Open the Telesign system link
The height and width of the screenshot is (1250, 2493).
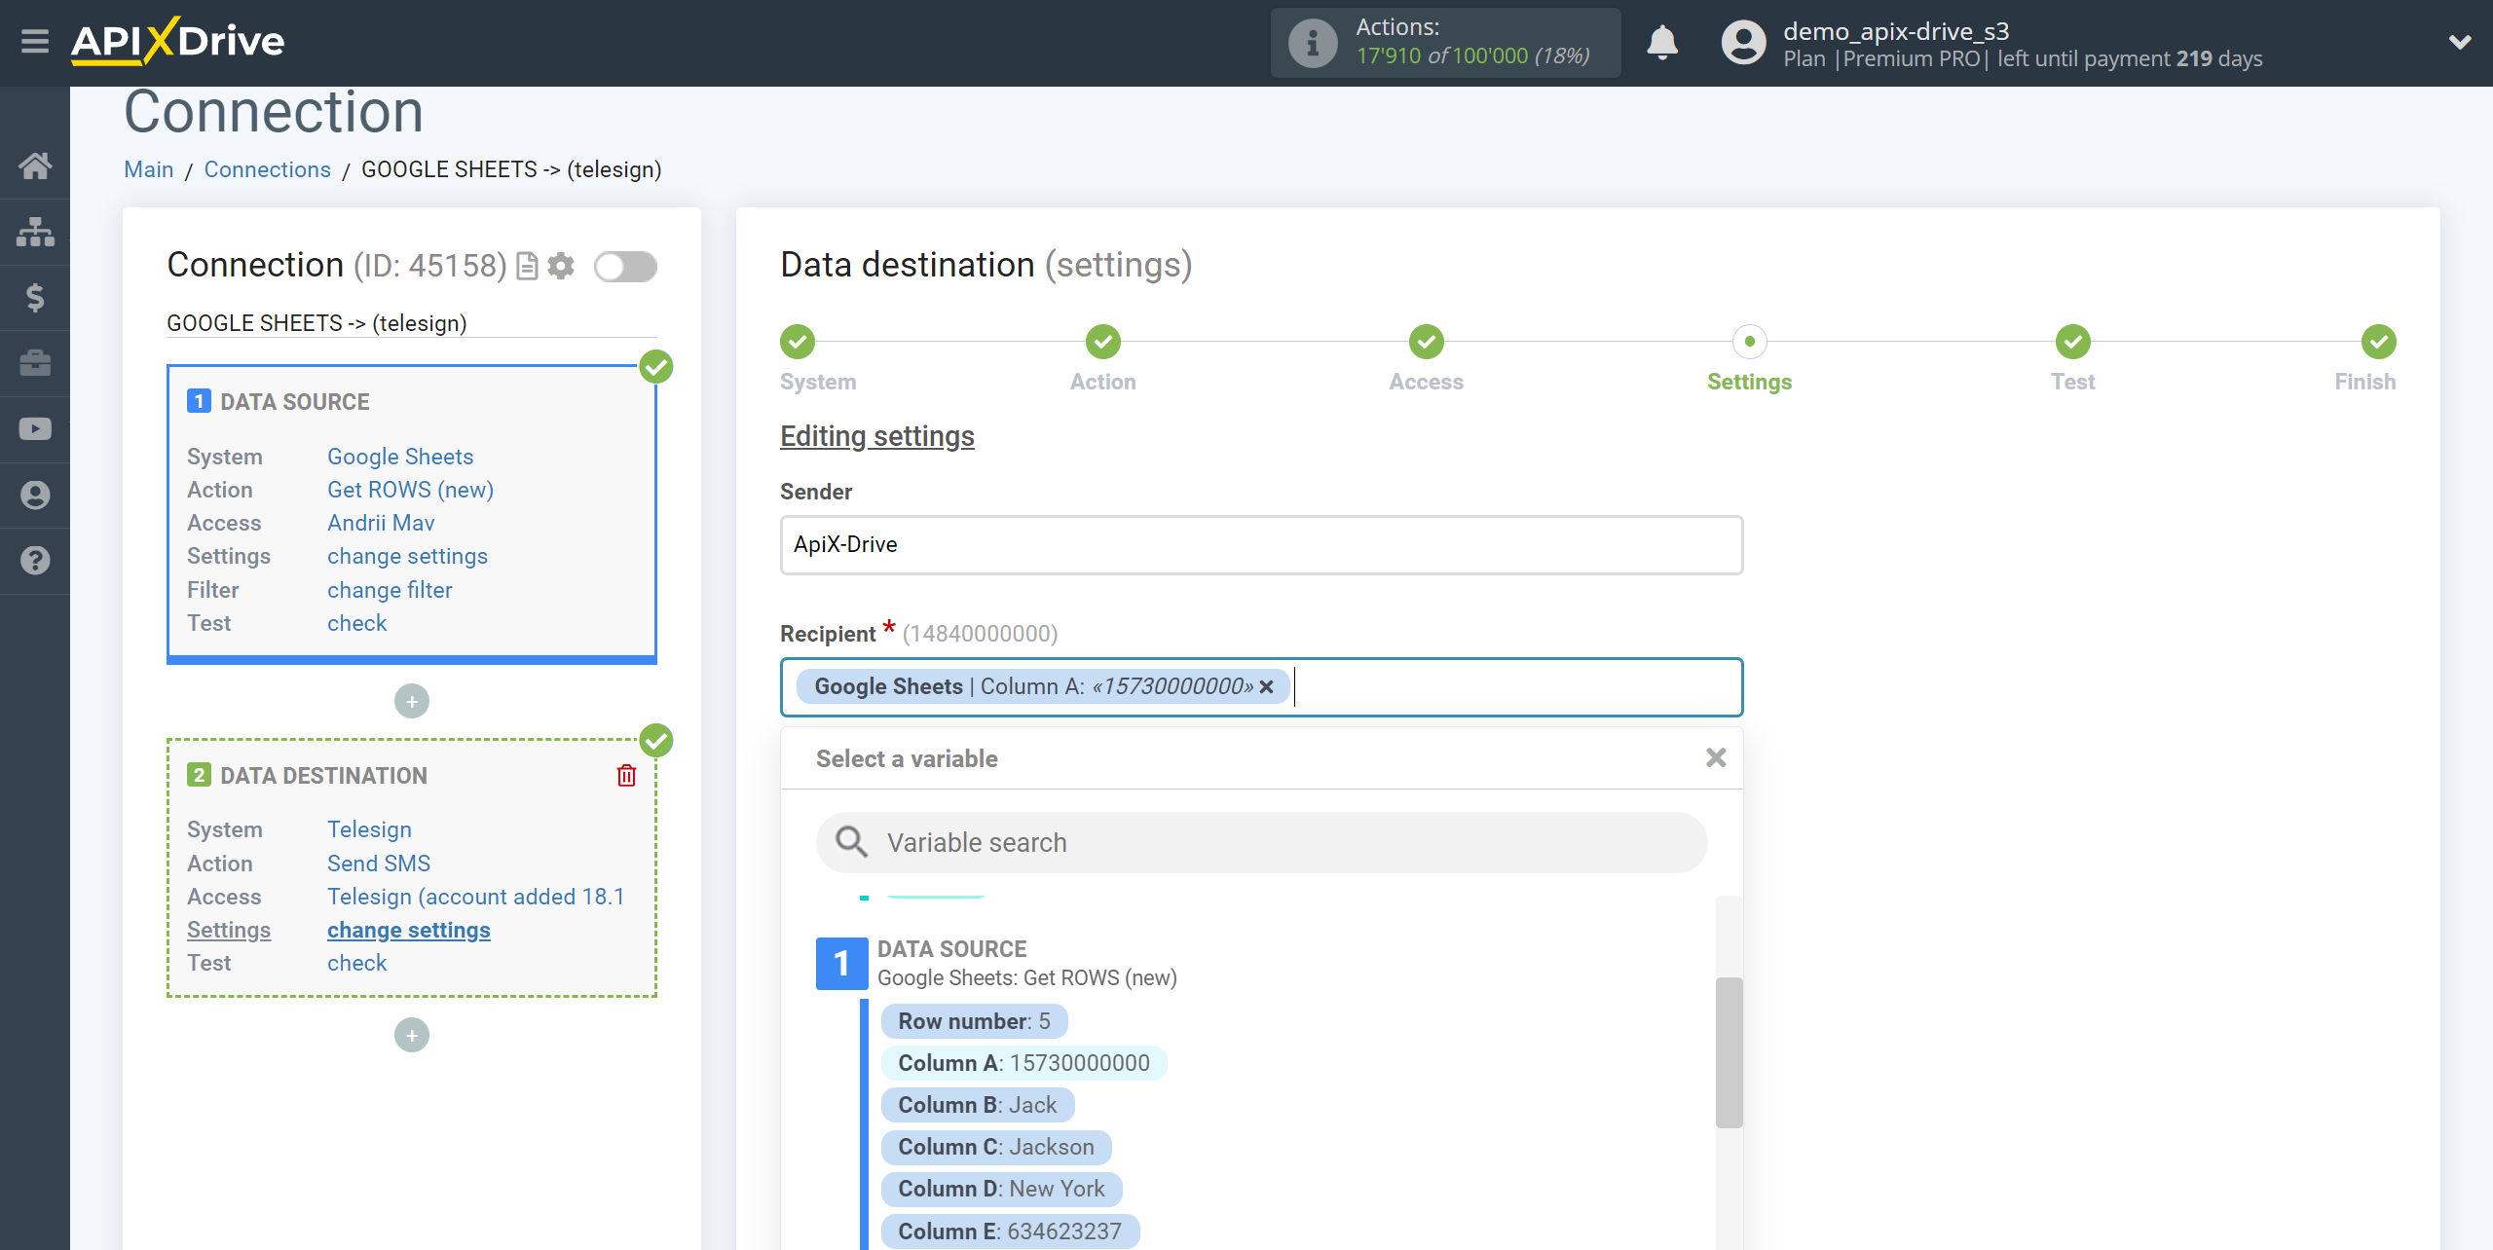(369, 829)
